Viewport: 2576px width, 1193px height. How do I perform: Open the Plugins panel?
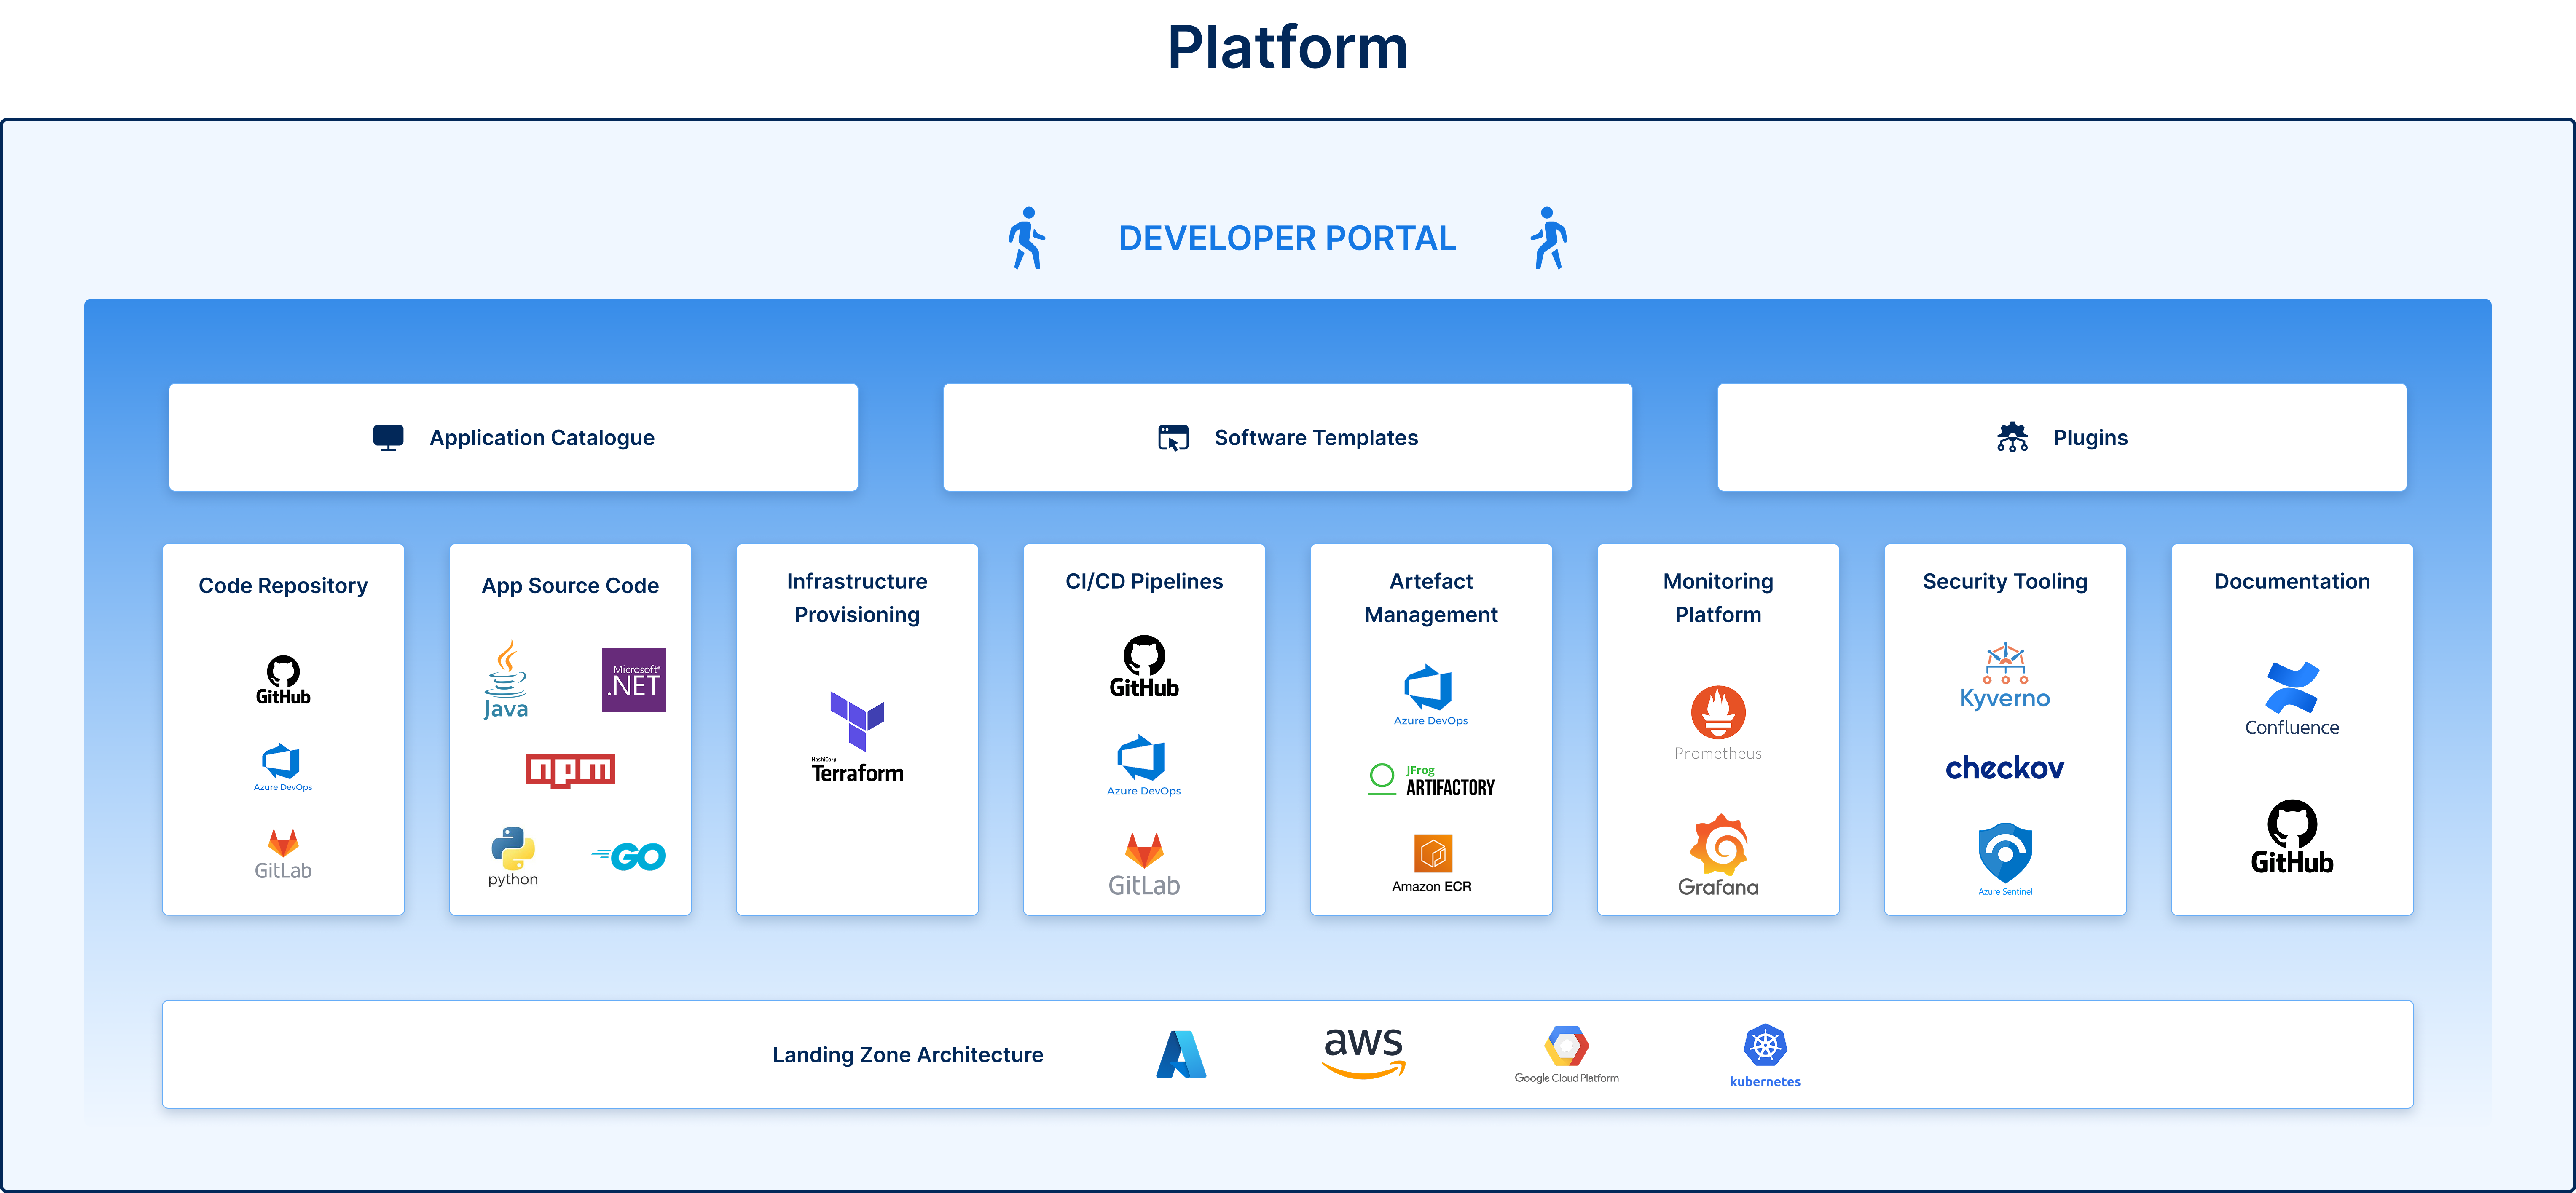tap(2061, 438)
